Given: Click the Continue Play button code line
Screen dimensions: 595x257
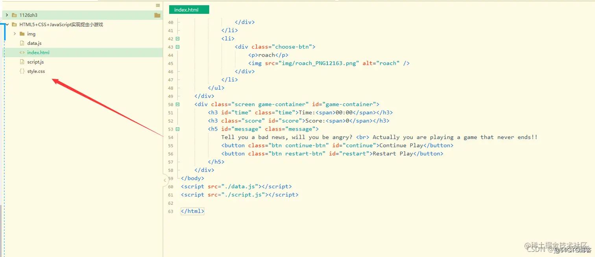Looking at the screenshot, I should 337,145.
